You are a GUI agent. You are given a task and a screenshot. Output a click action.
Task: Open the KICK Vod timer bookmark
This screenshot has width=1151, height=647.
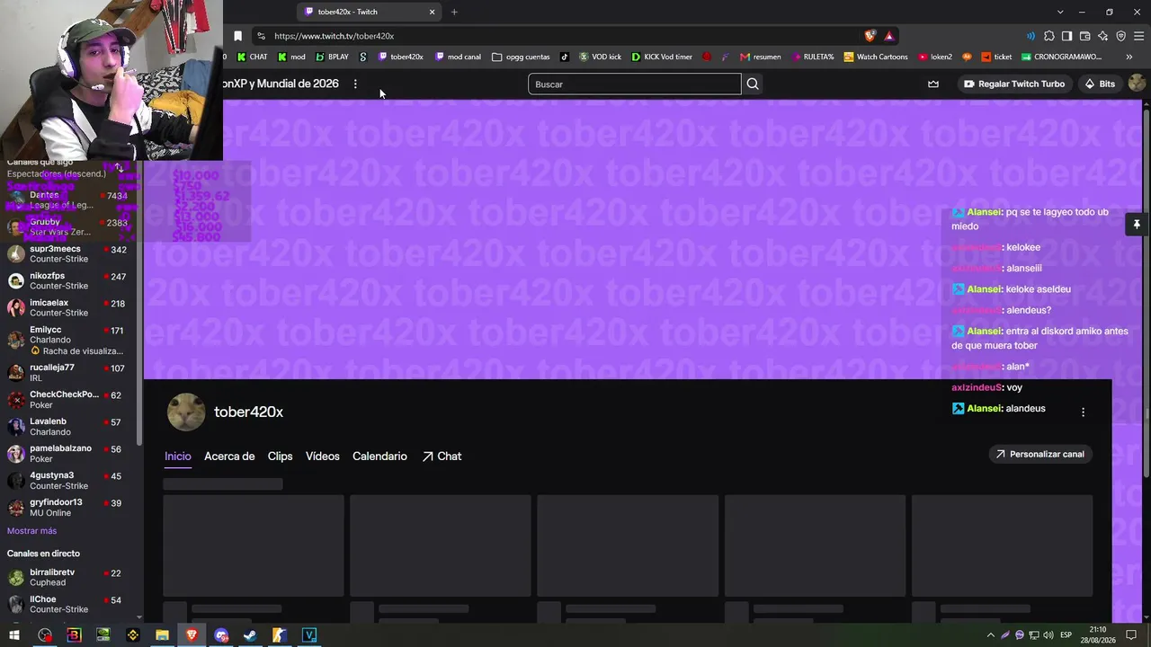click(x=662, y=57)
